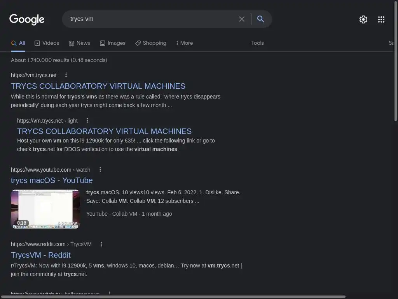Viewport: 398px width, 299px height.
Task: Open options dots next to https://vm.trycs.net
Action: 66,75
